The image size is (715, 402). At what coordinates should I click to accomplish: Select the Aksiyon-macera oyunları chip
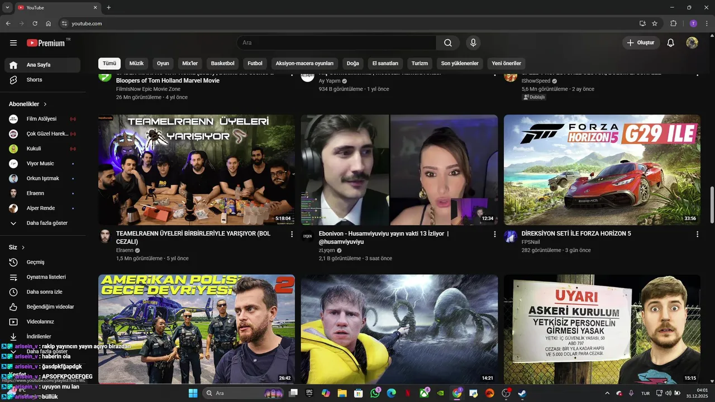click(304, 63)
